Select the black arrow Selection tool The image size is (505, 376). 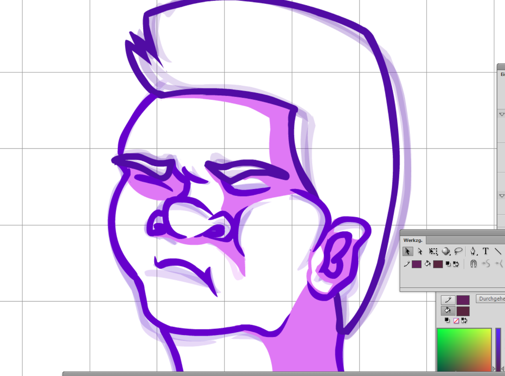coord(407,251)
